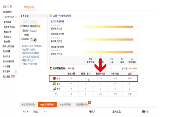Screen dimensions: 187x117
Task: Click the 最近1个月 column header
Action: pyautogui.click(x=86, y=74)
